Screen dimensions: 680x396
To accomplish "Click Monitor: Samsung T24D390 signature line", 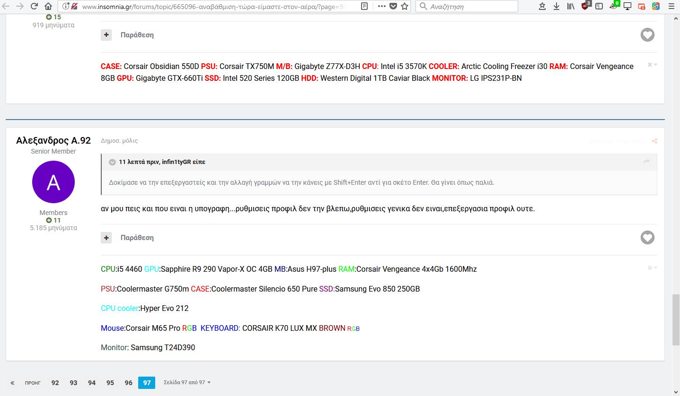I will tap(148, 348).
